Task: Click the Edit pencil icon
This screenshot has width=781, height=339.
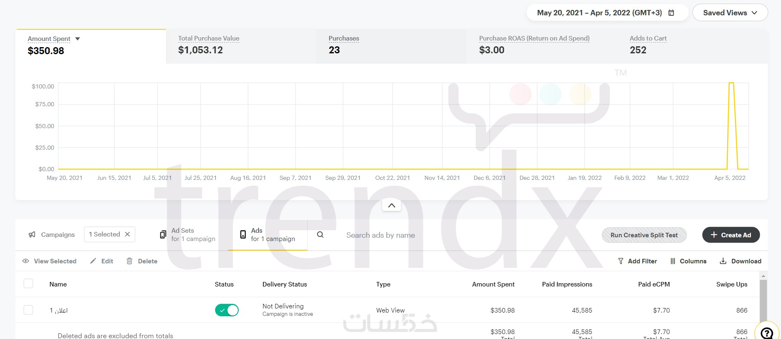Action: tap(93, 261)
